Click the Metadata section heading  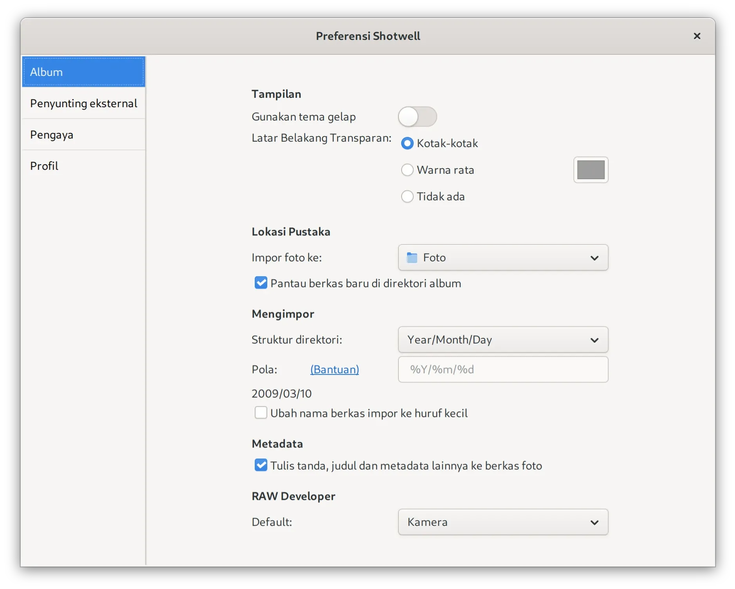(277, 444)
